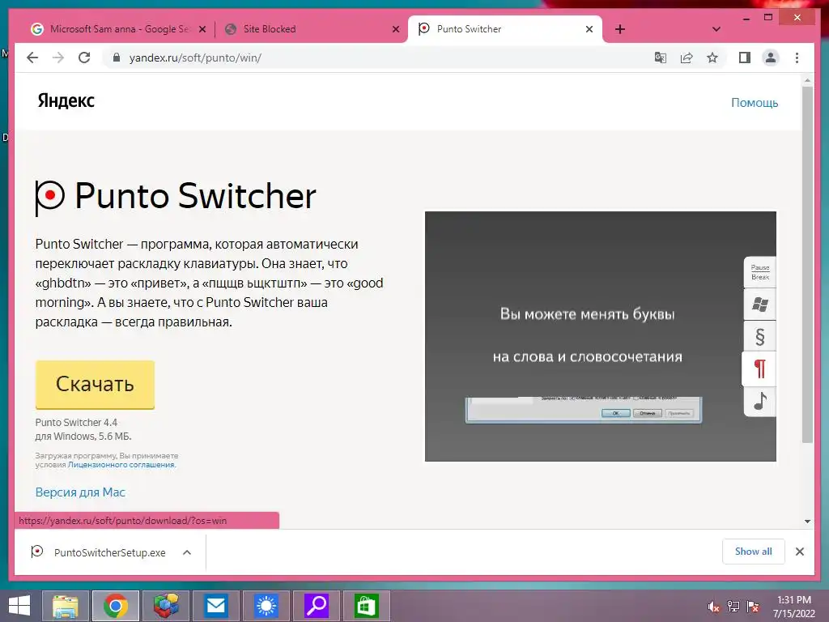Viewport: 829px width, 622px height.
Task: Close the Site Blocked tab
Action: pos(395,30)
